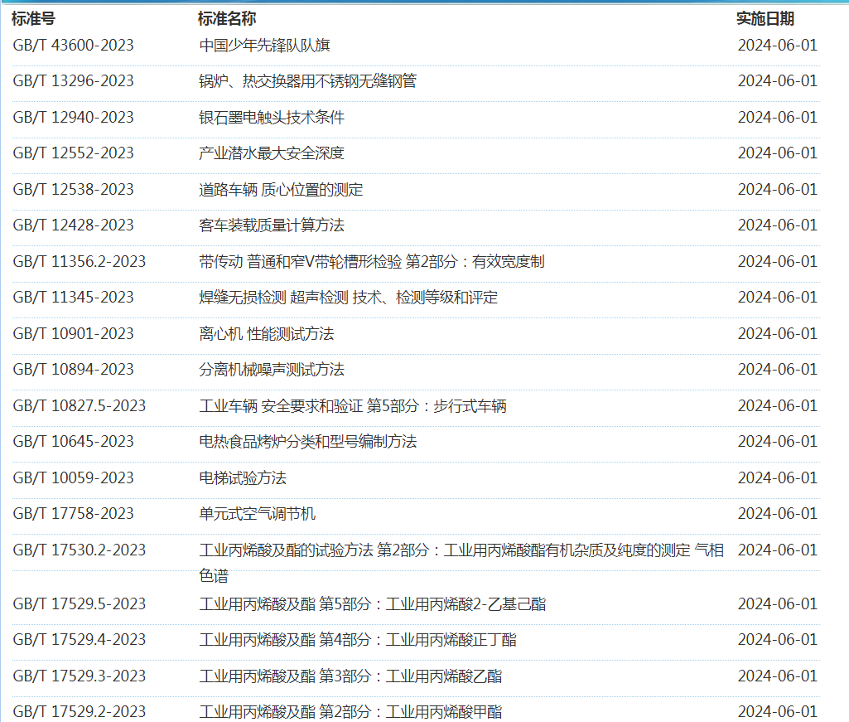The image size is (849, 722).
Task: Open GB/T 13296-2023 standard number
Action: click(73, 81)
